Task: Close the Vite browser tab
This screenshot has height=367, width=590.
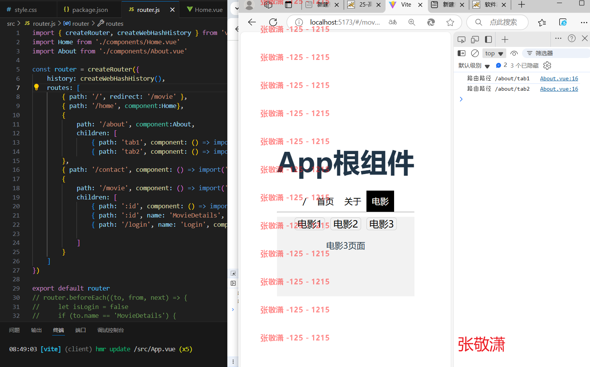Action: [x=420, y=5]
